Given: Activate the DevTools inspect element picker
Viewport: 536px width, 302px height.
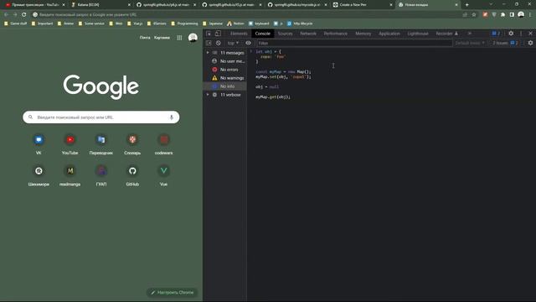Looking at the screenshot, I should coord(209,34).
